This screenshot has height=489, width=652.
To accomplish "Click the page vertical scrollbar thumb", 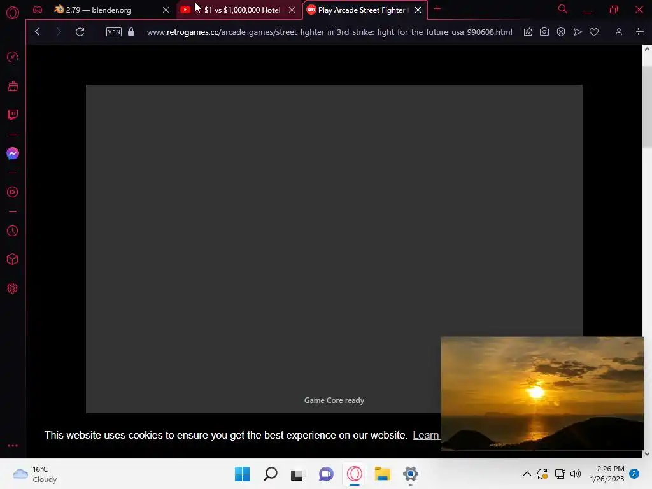I will pos(647,106).
